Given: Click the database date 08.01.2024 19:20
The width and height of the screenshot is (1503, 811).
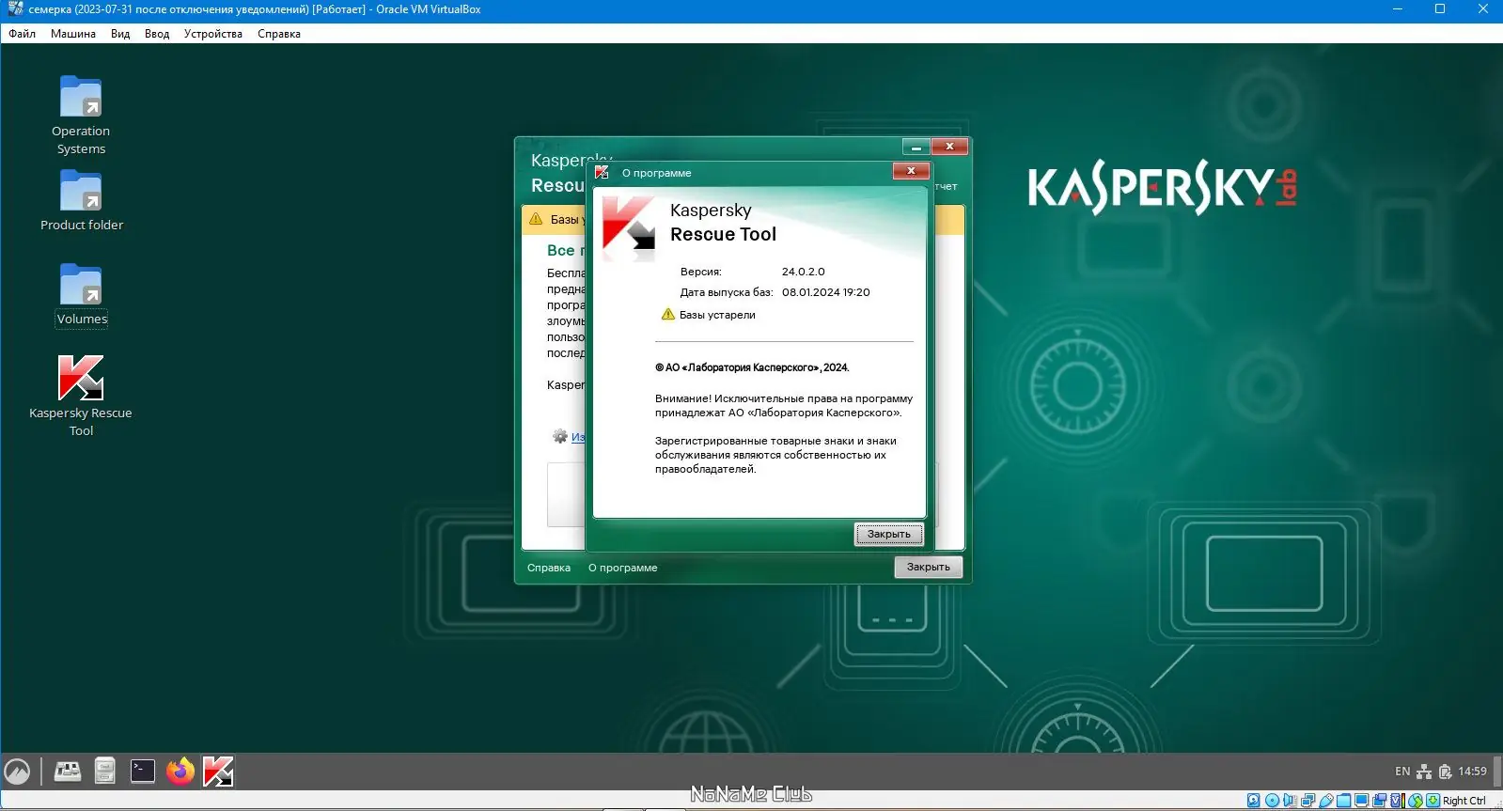Looking at the screenshot, I should coord(825,292).
